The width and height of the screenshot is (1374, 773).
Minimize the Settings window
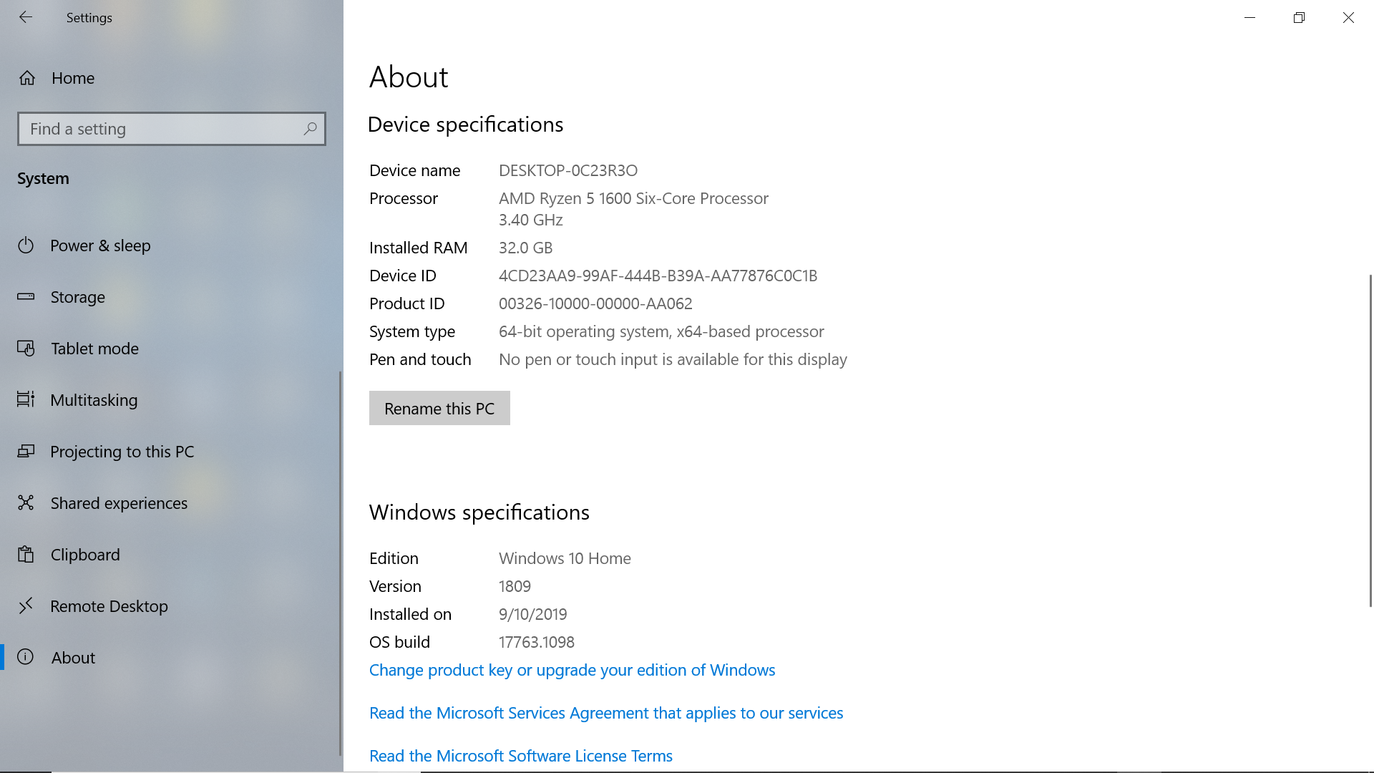pos(1250,17)
